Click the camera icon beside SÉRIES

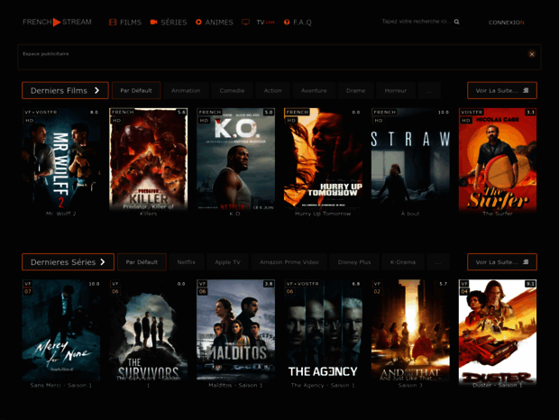pyautogui.click(x=153, y=23)
